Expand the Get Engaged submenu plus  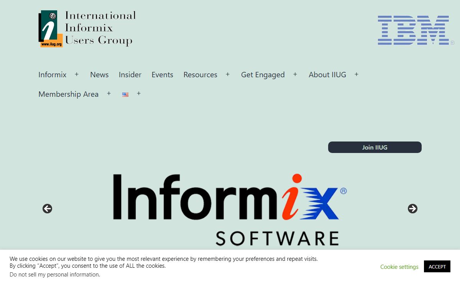click(x=295, y=74)
